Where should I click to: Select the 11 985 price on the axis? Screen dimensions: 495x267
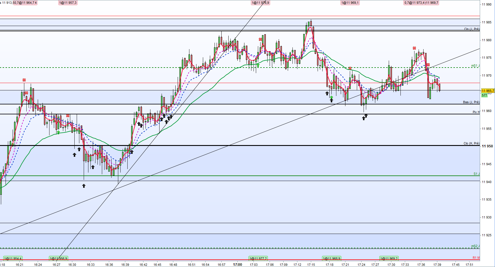pyautogui.click(x=487, y=22)
